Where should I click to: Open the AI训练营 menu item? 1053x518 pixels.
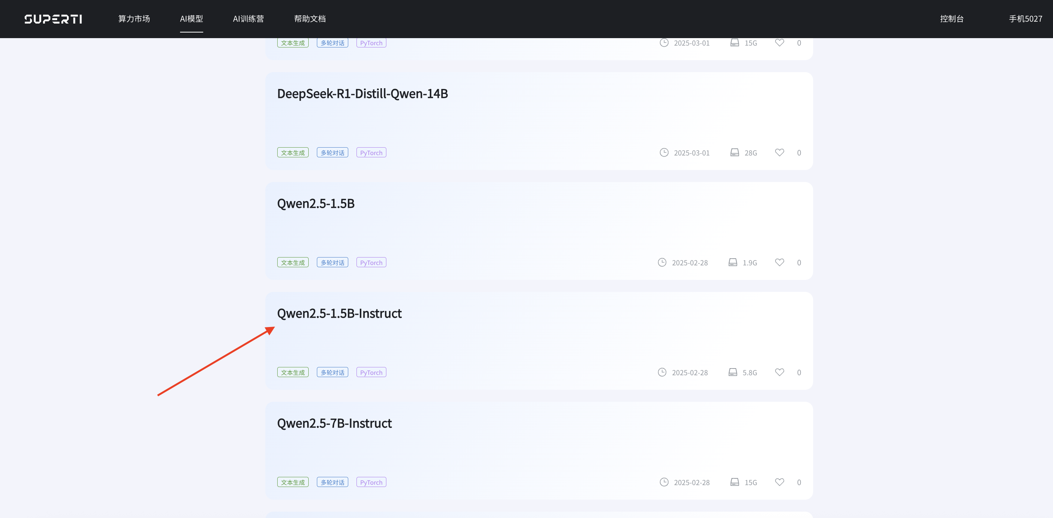[248, 19]
